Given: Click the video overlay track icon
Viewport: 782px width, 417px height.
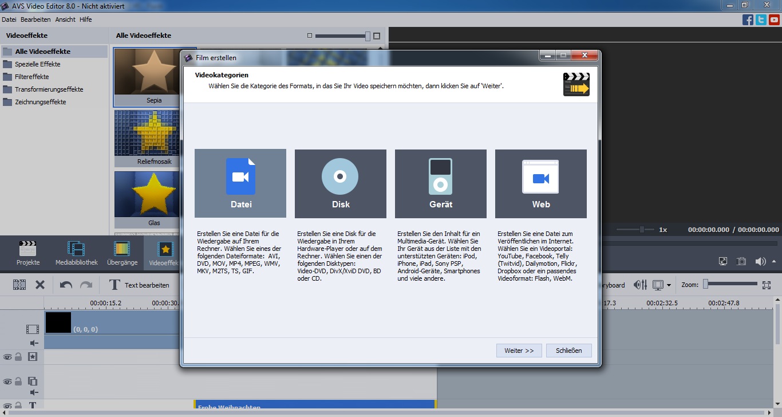Looking at the screenshot, I should [33, 381].
